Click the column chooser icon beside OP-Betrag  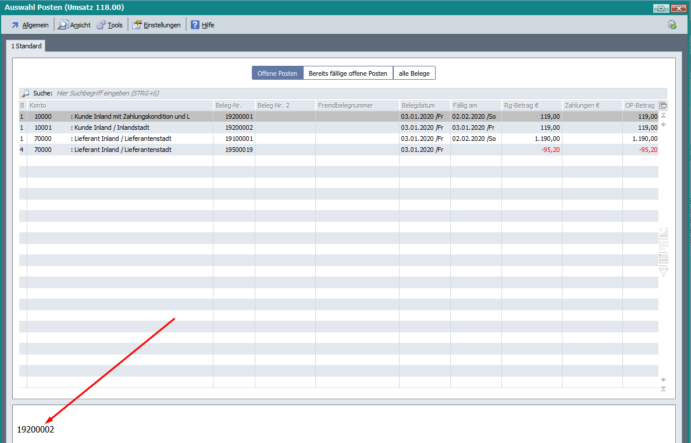(x=662, y=105)
